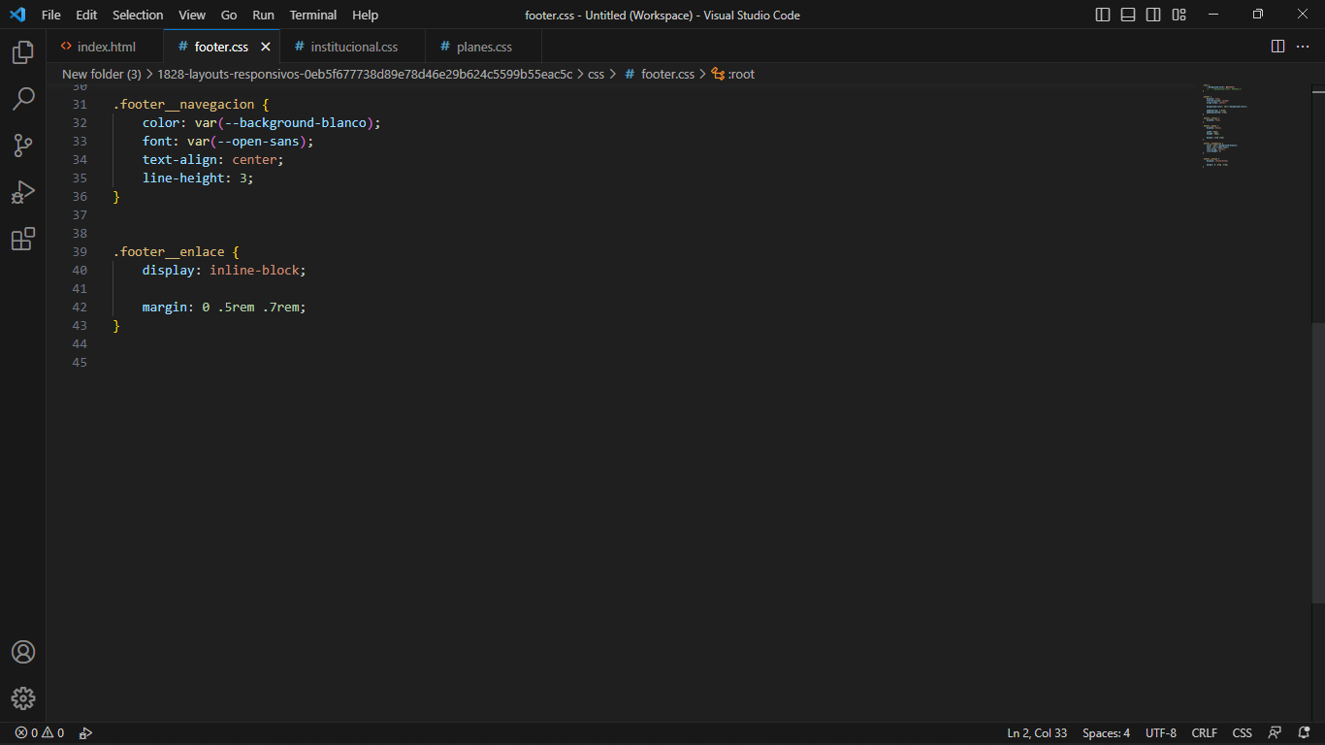The width and height of the screenshot is (1325, 745).
Task: Click the .footer__navegacion selector line
Action: 191,104
